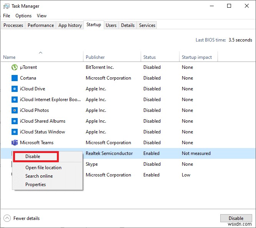The image size is (256, 228).
Task: Open Properties from the context menu
Action: click(35, 185)
